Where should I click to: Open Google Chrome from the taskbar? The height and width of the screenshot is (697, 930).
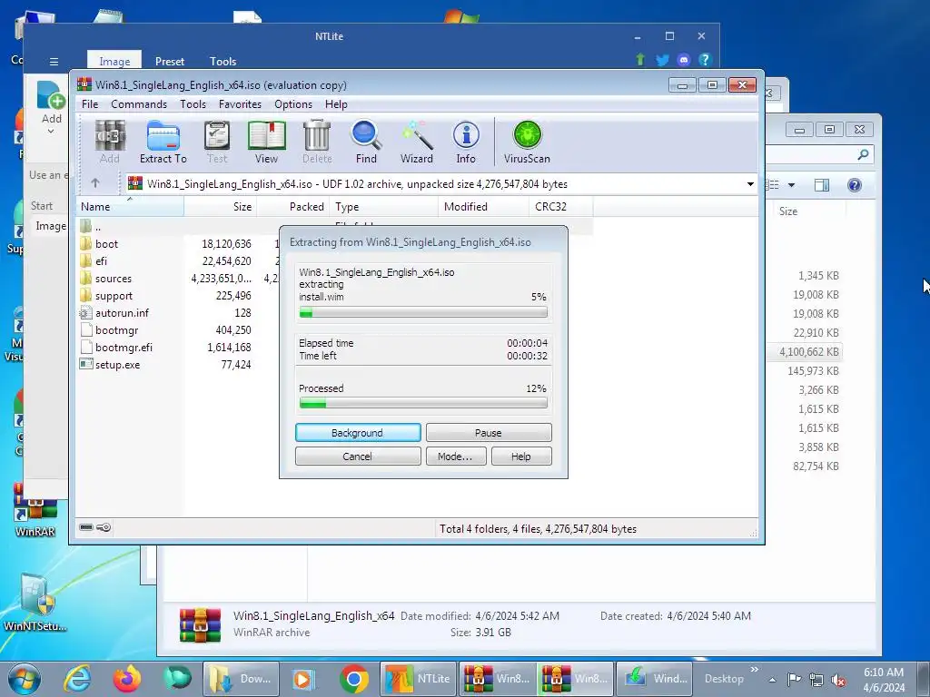354,679
